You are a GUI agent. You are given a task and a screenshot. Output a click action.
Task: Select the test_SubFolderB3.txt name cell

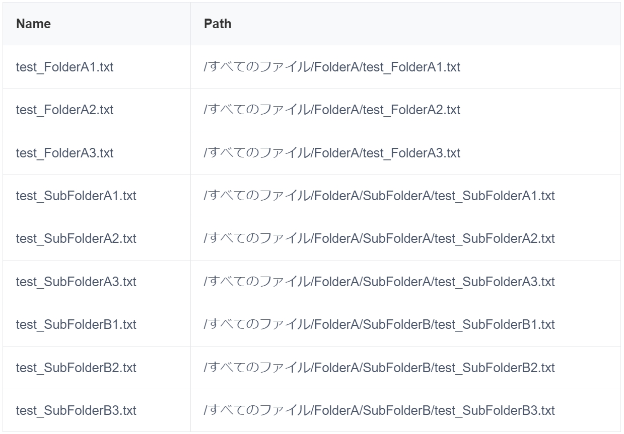[76, 410]
